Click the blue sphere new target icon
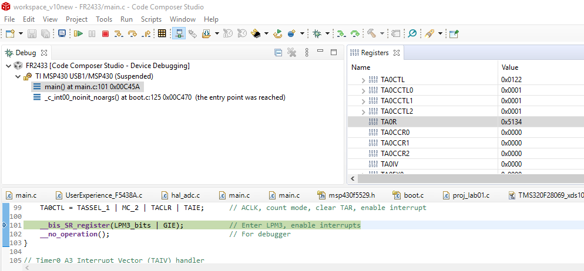584x271 pixels. 291,34
